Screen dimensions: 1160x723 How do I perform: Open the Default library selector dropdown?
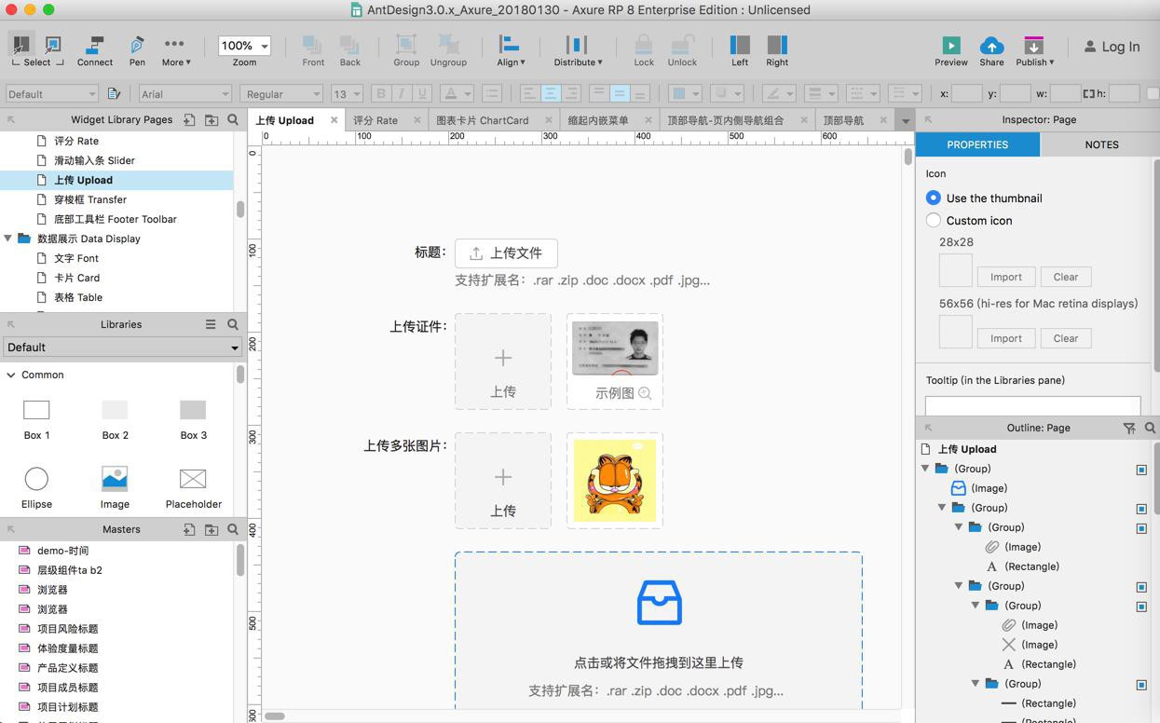(122, 347)
